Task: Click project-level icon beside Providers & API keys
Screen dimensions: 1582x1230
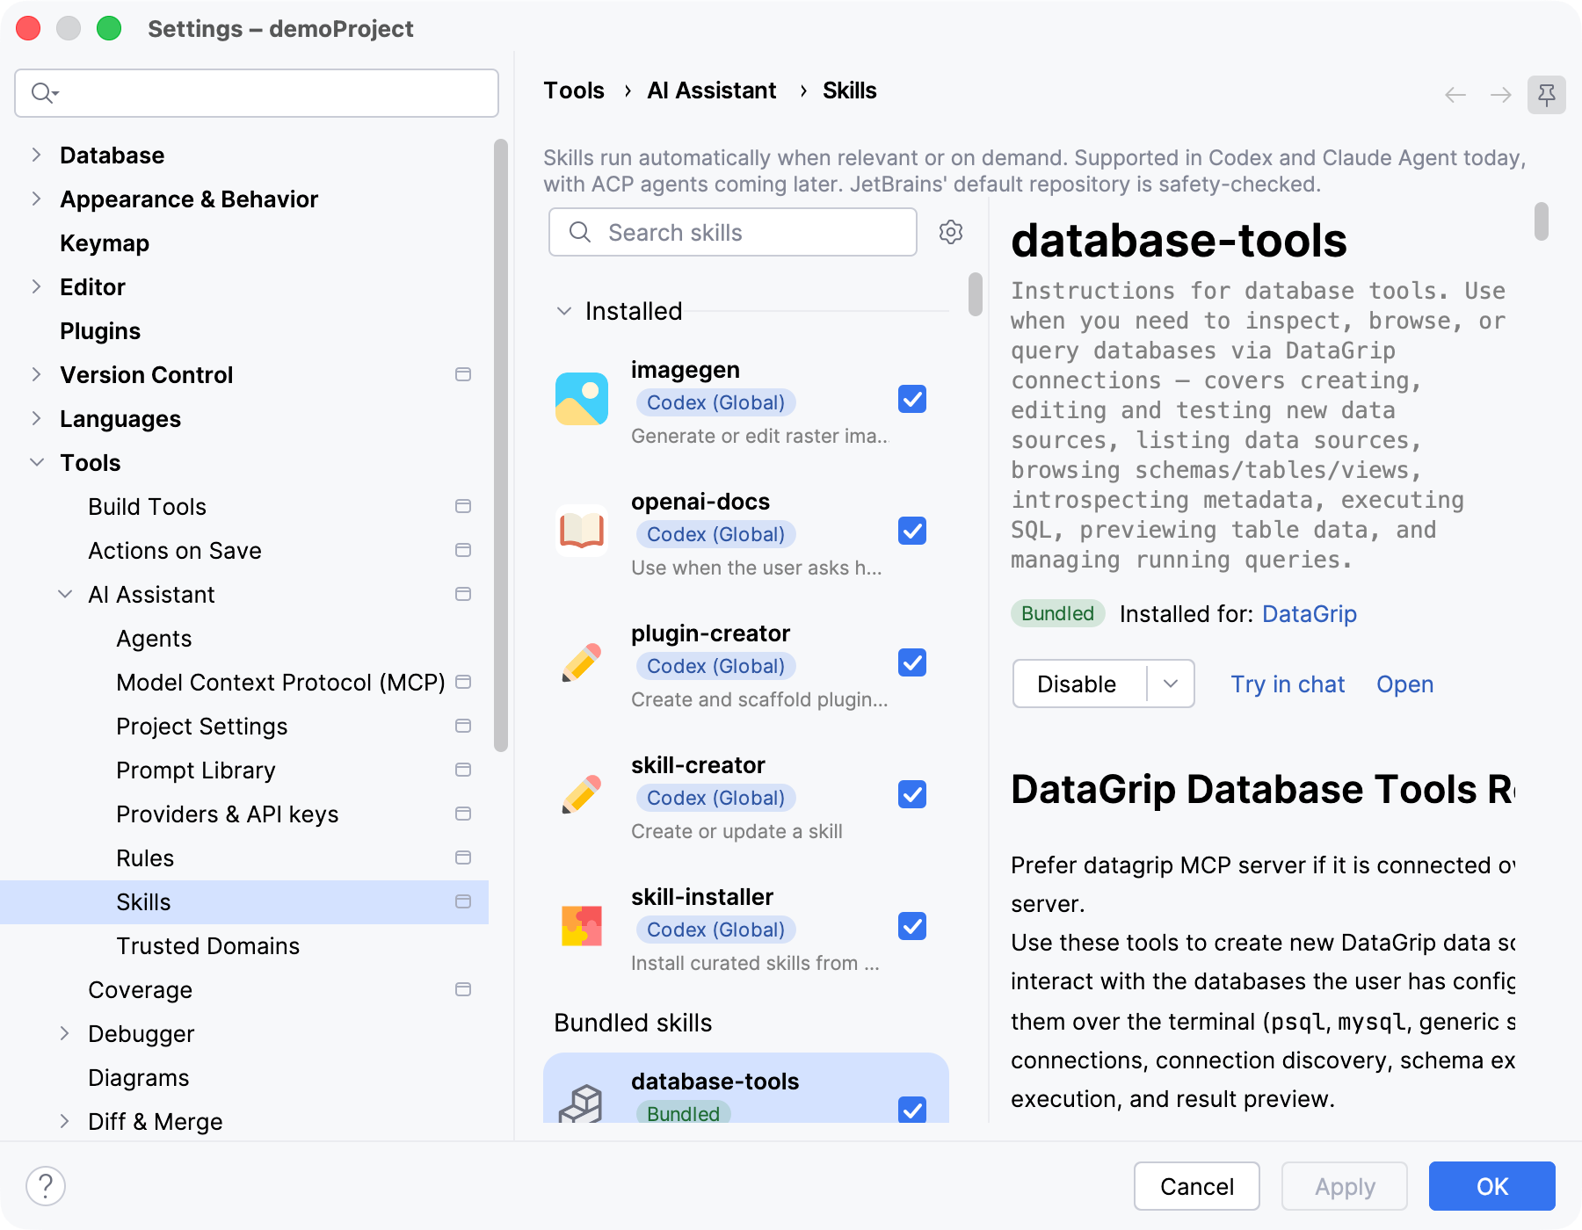Action: [463, 814]
